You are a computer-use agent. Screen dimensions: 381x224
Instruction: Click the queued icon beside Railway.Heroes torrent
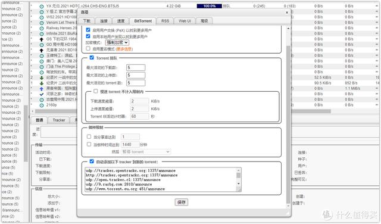coord(42,29)
